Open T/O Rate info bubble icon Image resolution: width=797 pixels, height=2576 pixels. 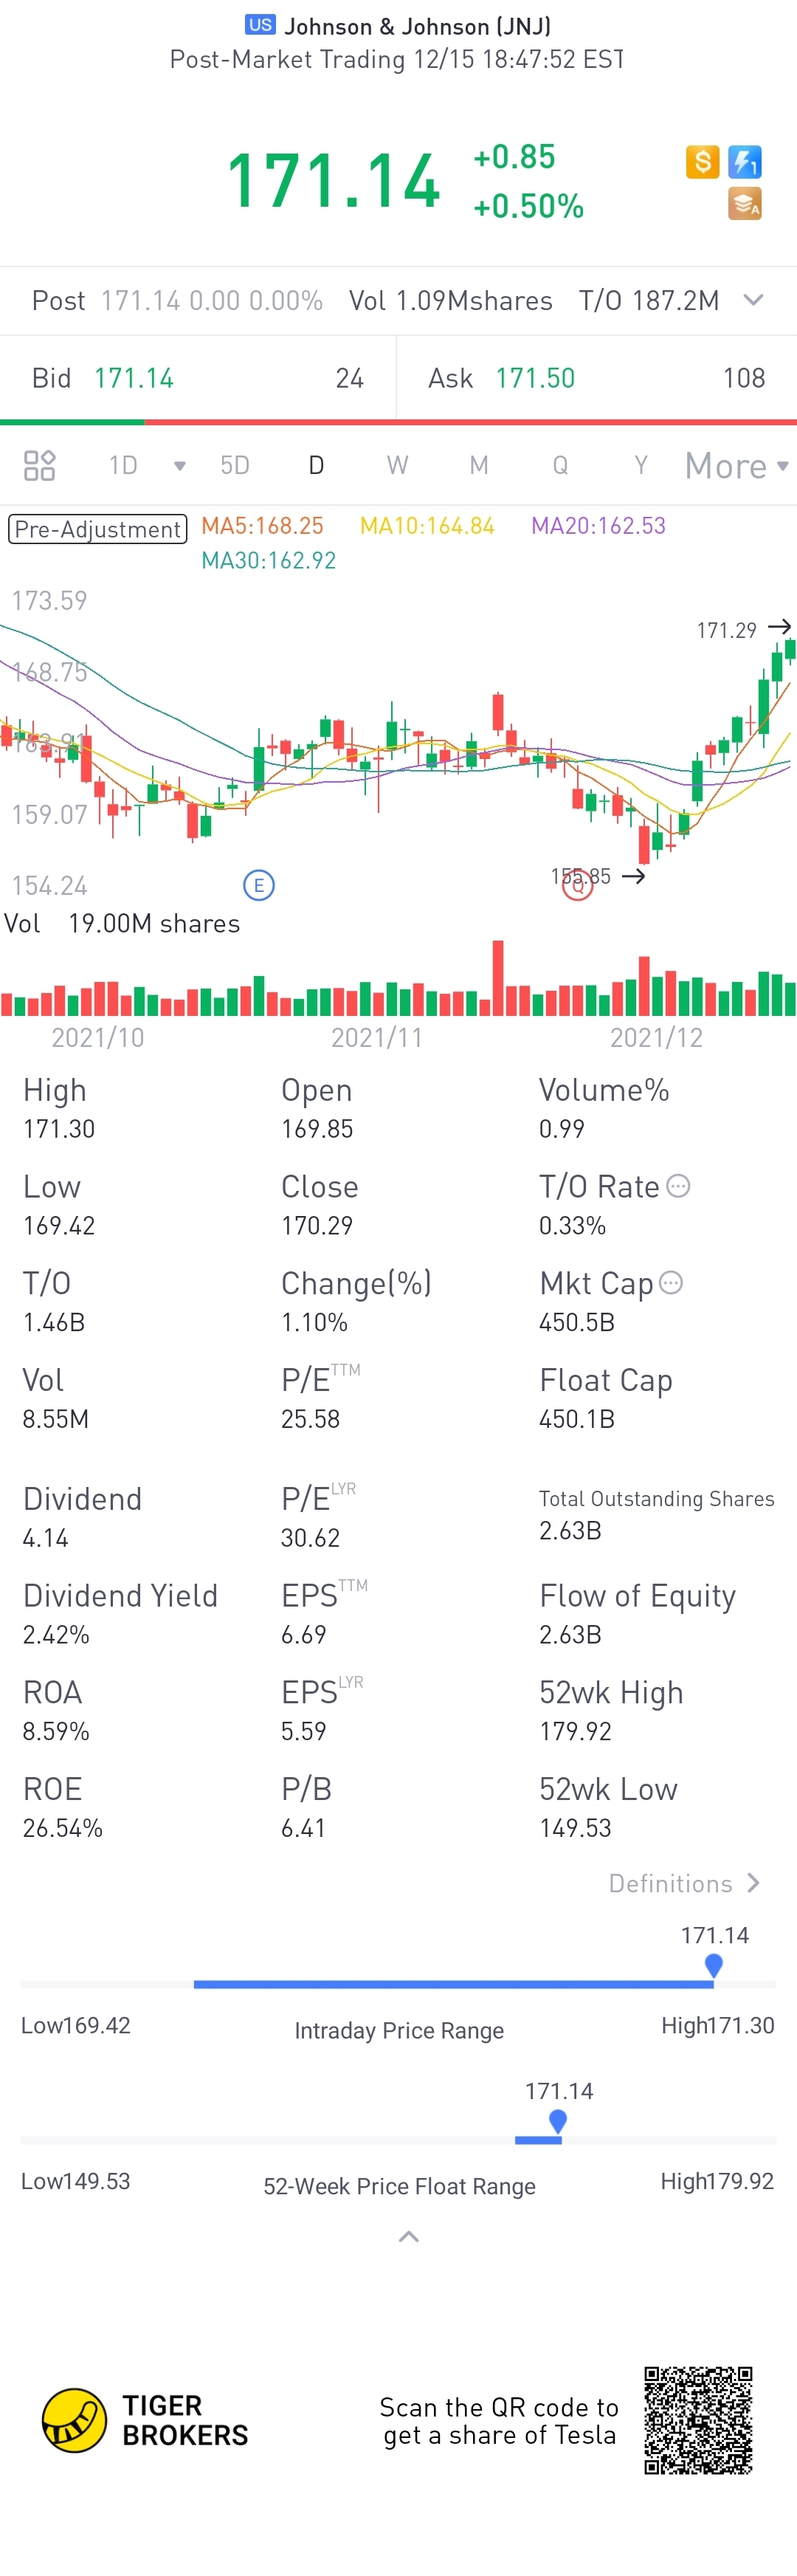(x=678, y=1186)
